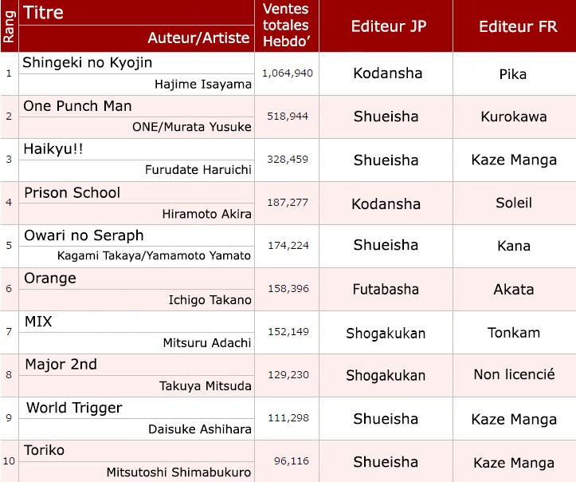This screenshot has height=482, width=576.
Task: Select the title 'Major 2nd'
Action: pos(61,365)
